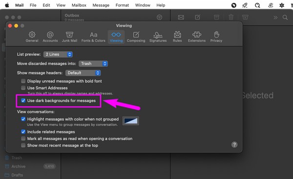
Task: Click the Get Mail envelope toolbar icon
Action: 181,18
